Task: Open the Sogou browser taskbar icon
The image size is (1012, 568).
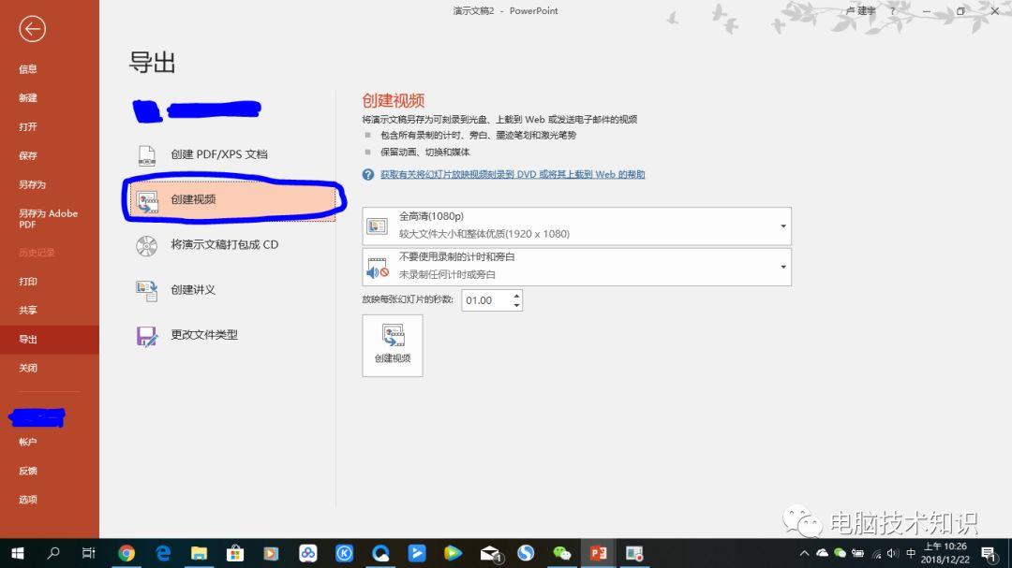Action: 526,553
